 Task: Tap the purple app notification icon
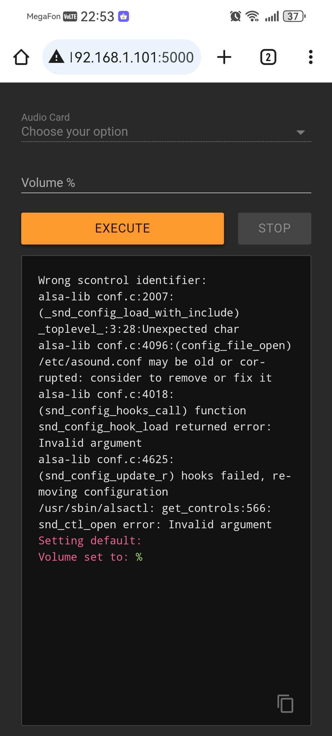point(124,17)
